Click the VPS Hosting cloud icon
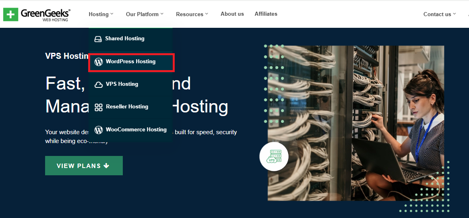The width and height of the screenshot is (469, 218). point(98,85)
